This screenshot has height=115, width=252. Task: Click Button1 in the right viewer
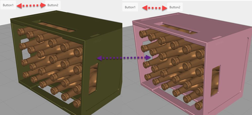[x=130, y=7]
